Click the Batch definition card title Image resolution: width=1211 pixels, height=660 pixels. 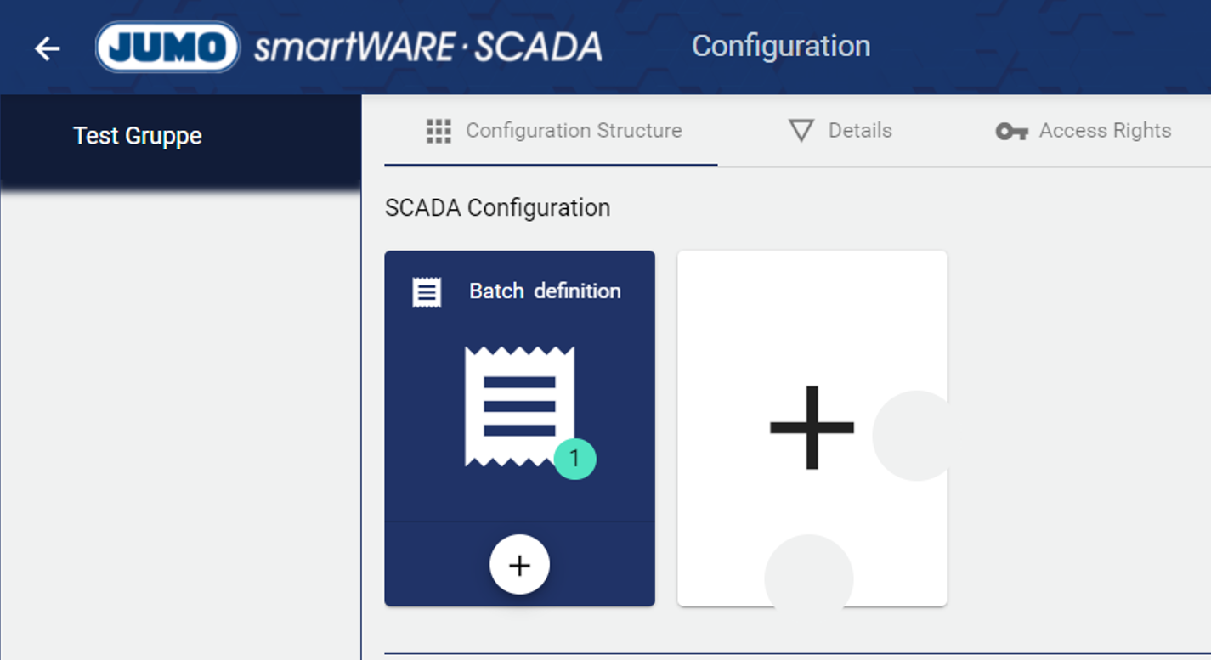click(545, 291)
